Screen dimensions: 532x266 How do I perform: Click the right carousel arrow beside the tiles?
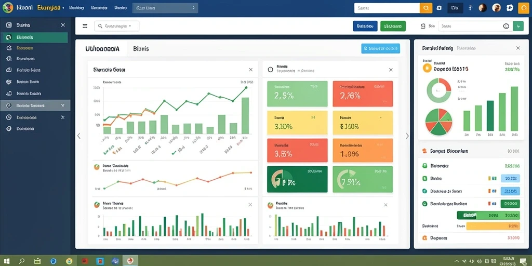point(407,136)
